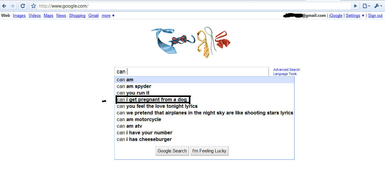Click the search box containing 'can'
385x181 pixels.
tap(192, 72)
